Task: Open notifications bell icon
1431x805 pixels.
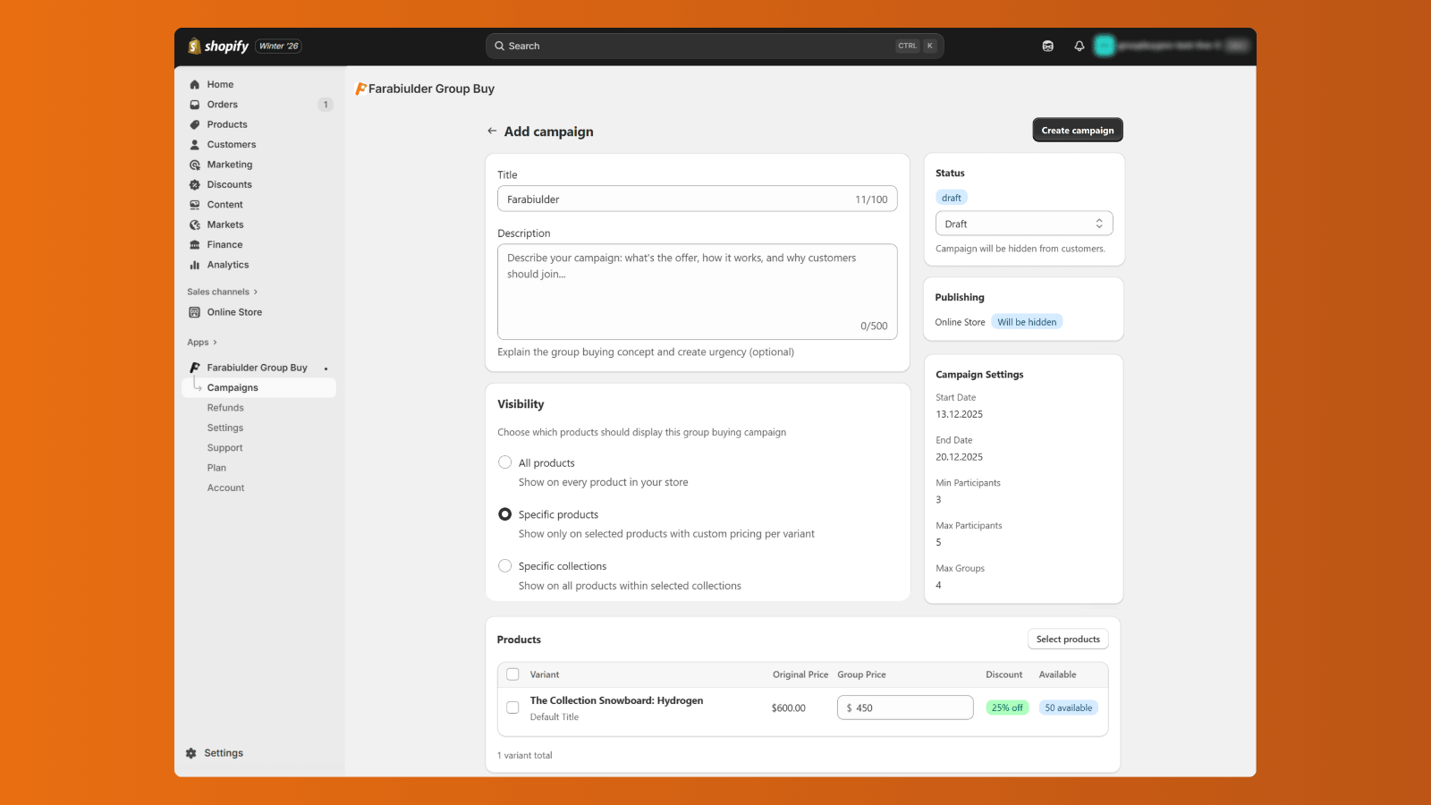Action: (1080, 47)
